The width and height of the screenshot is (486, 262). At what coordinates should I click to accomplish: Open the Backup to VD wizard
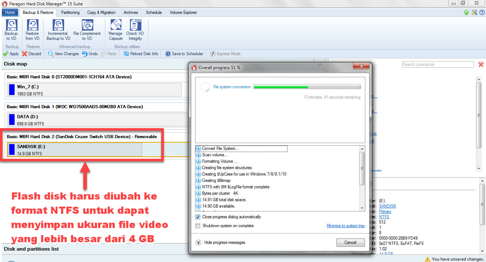point(11,30)
